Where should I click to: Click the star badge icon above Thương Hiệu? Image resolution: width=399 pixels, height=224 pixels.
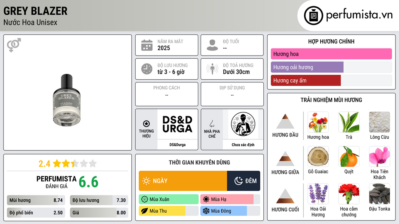click(x=147, y=124)
